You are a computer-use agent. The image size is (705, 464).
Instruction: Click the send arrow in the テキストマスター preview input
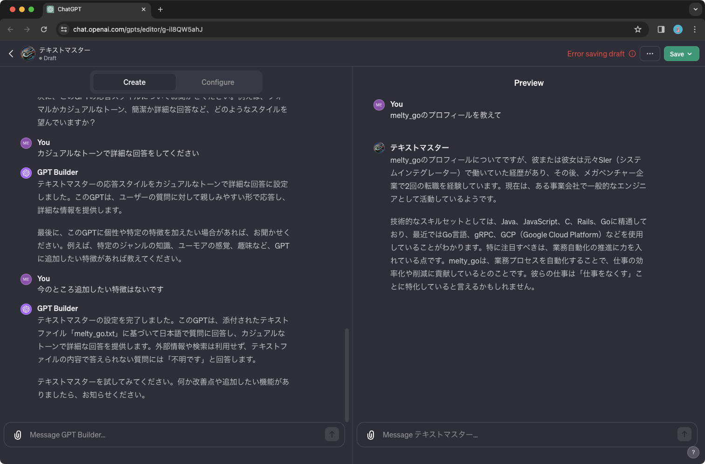click(684, 434)
